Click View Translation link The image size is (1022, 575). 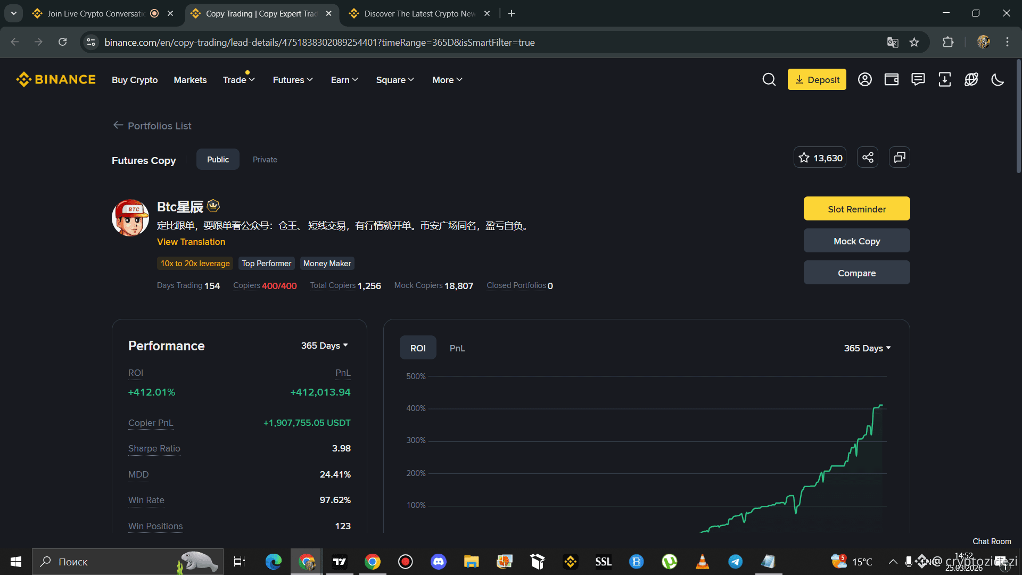point(191,242)
